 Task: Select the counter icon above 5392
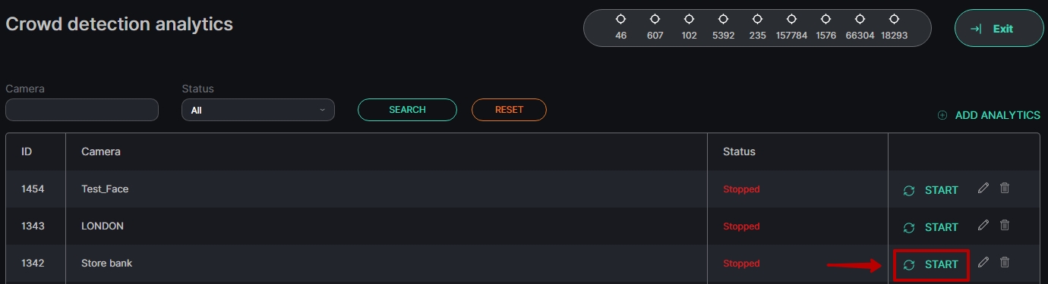[x=723, y=19]
